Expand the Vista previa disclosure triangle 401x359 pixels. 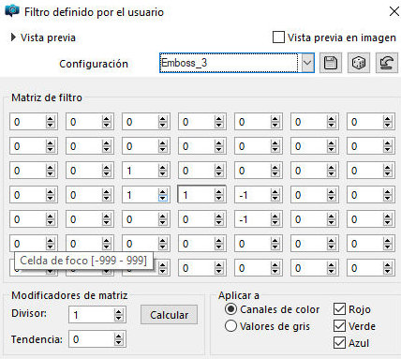(x=13, y=37)
